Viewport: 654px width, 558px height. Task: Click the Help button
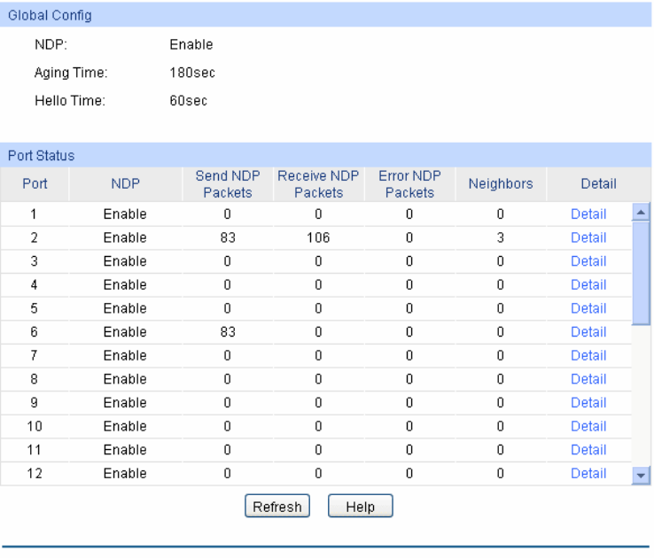(x=360, y=507)
